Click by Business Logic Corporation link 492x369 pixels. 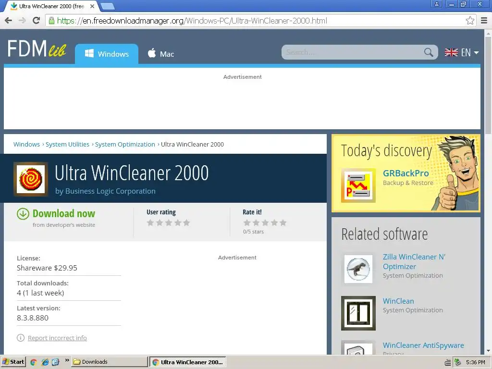click(x=105, y=191)
